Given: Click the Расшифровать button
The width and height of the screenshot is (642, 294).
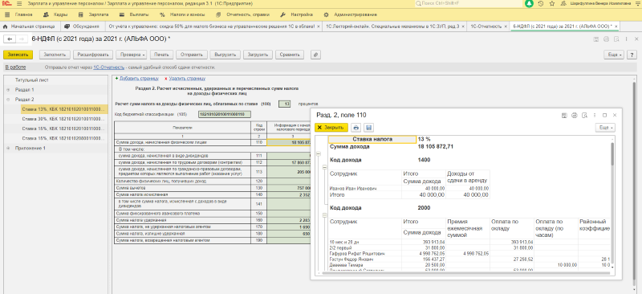Looking at the screenshot, I should 93,55.
